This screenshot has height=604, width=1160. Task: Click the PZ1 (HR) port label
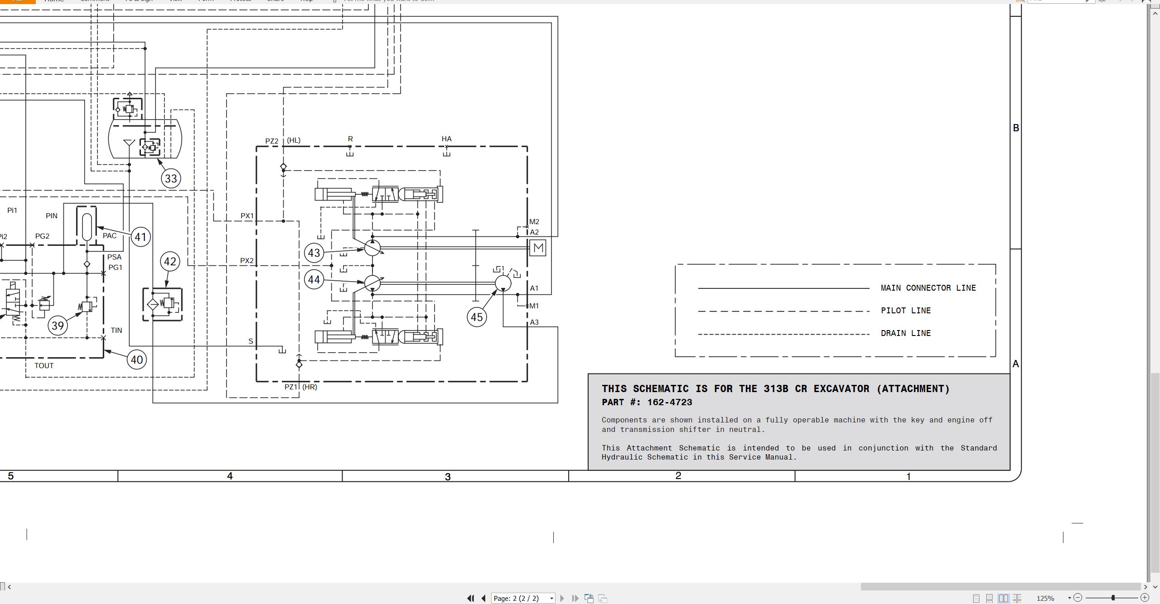click(x=300, y=387)
